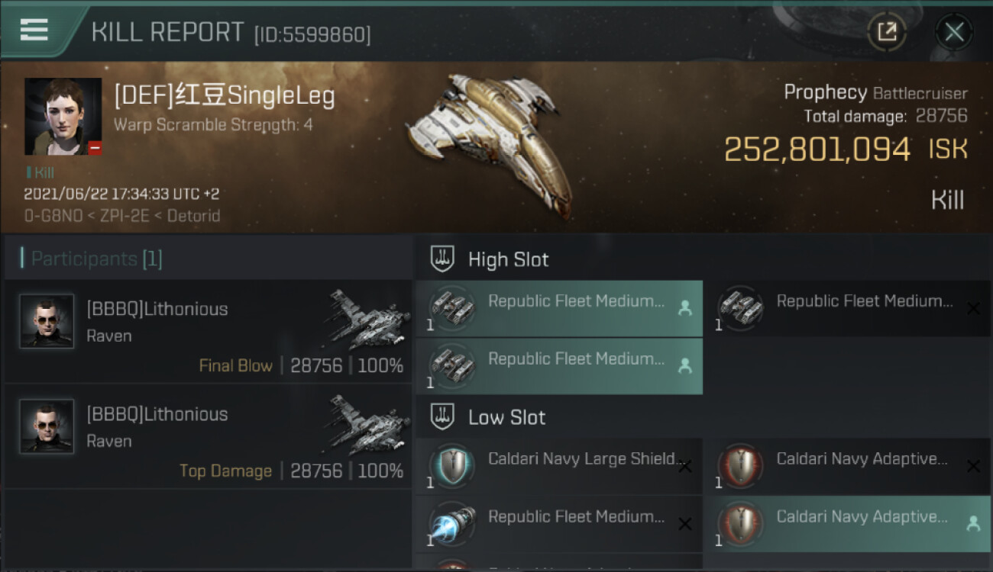Select the Top Damage Lithonious portrait
Viewport: 993px width, 572px height.
47,426
